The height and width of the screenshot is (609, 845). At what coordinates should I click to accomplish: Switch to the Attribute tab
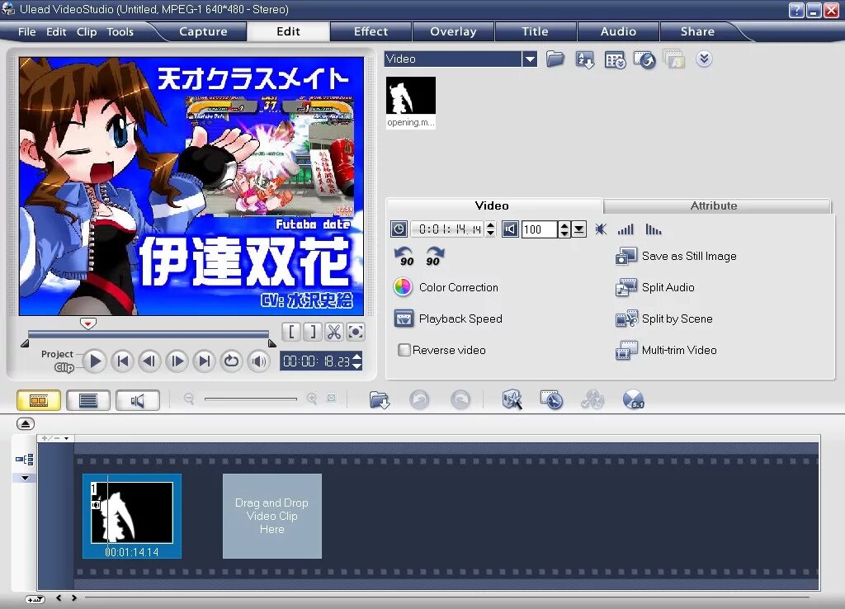(x=714, y=205)
